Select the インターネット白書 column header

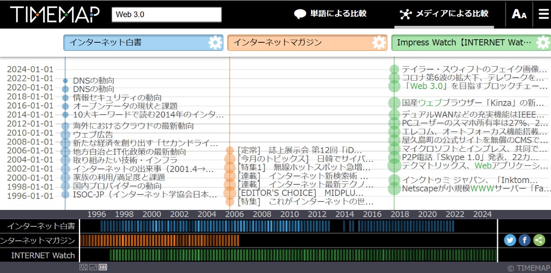pyautogui.click(x=144, y=43)
